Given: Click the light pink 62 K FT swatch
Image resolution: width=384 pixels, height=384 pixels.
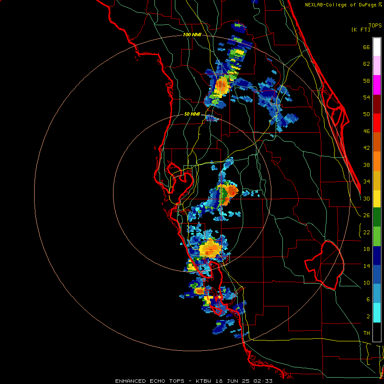Looking at the screenshot, I should [x=377, y=65].
